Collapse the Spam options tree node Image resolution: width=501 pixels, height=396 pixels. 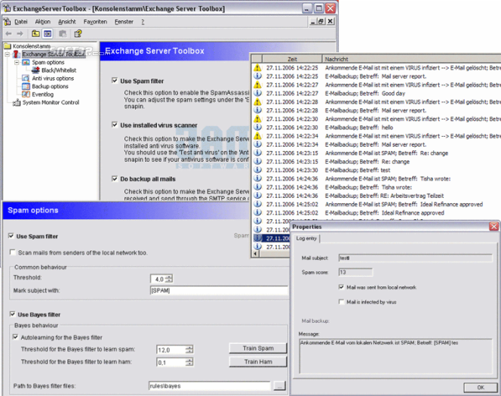(x=17, y=63)
